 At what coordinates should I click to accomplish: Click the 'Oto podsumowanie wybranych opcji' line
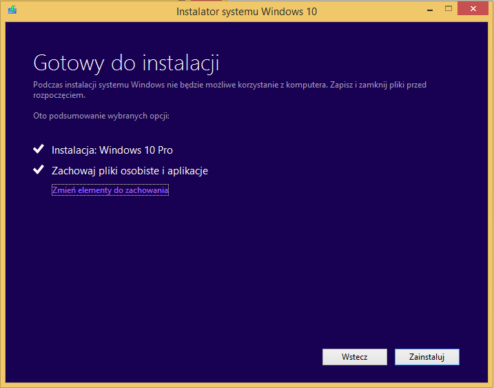[101, 116]
